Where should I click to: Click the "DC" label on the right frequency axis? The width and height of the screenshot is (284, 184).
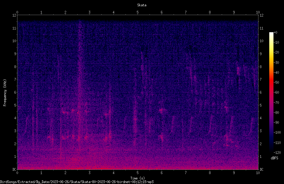click(x=261, y=170)
